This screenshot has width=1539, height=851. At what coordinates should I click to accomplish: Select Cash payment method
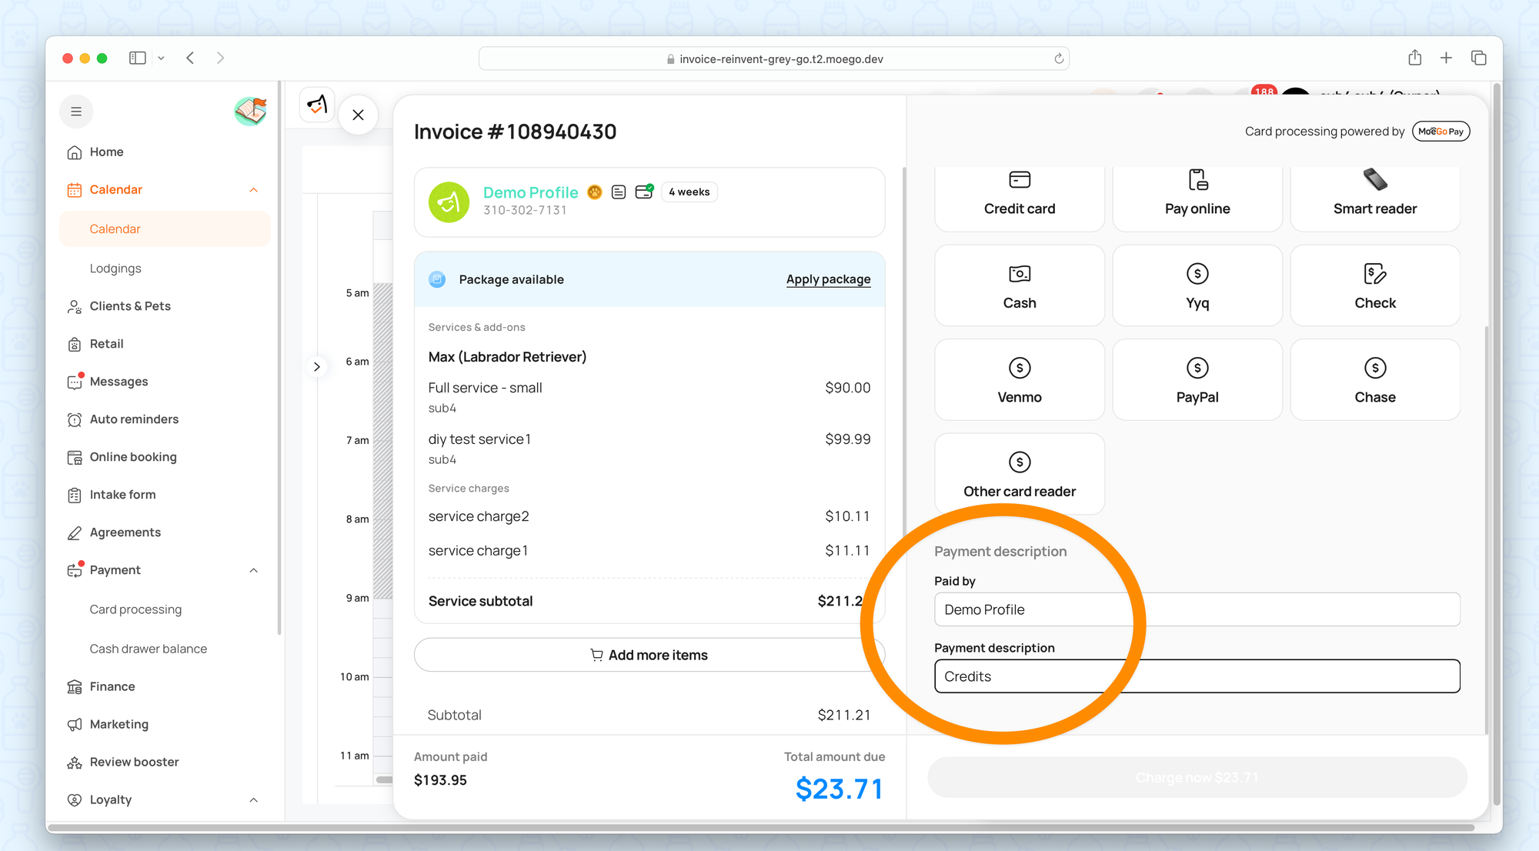[1019, 285]
